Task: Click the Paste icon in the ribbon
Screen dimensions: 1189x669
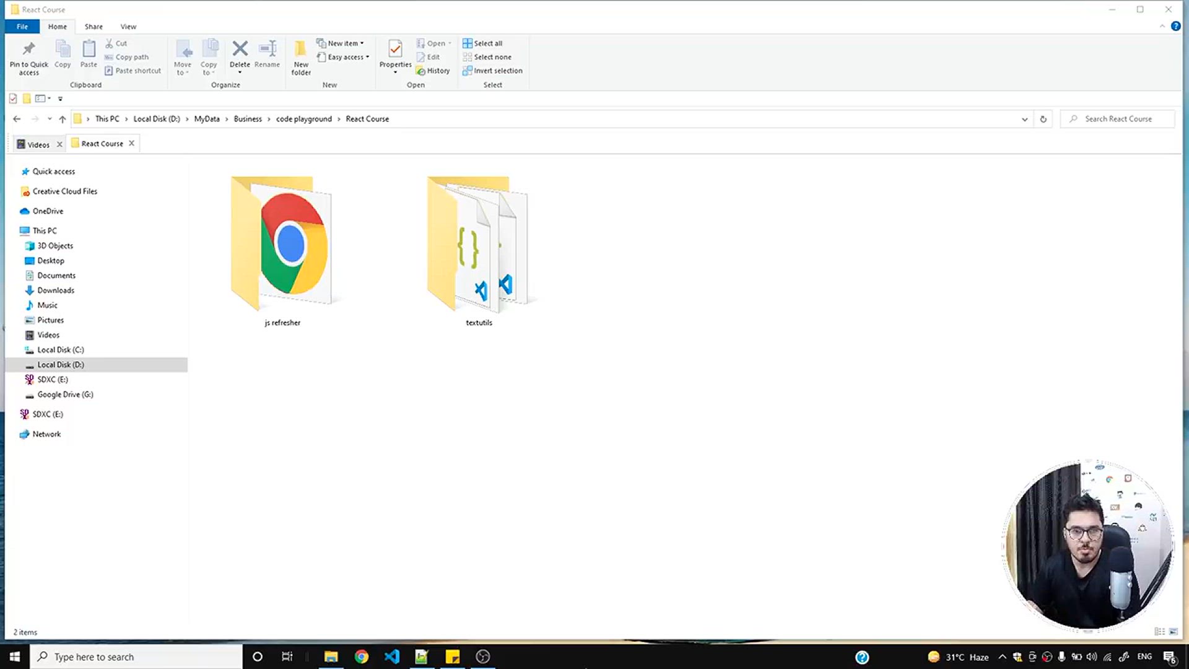Action: [89, 54]
